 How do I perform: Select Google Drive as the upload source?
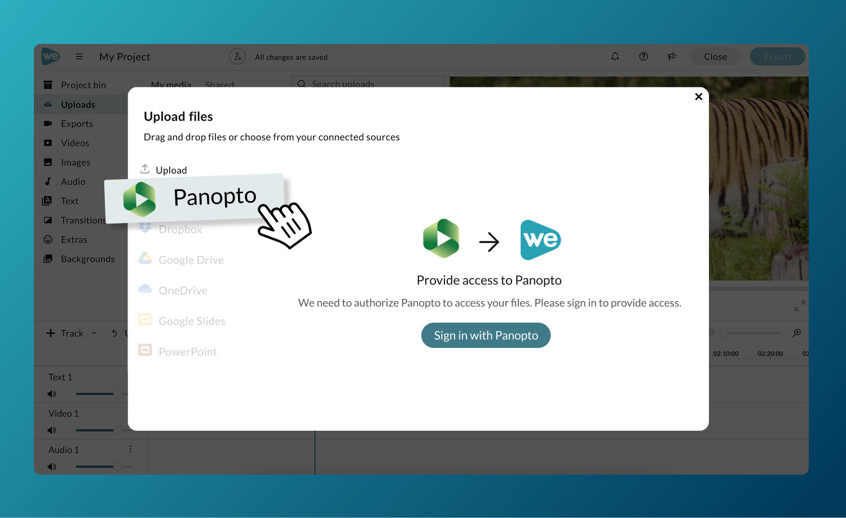(x=181, y=260)
